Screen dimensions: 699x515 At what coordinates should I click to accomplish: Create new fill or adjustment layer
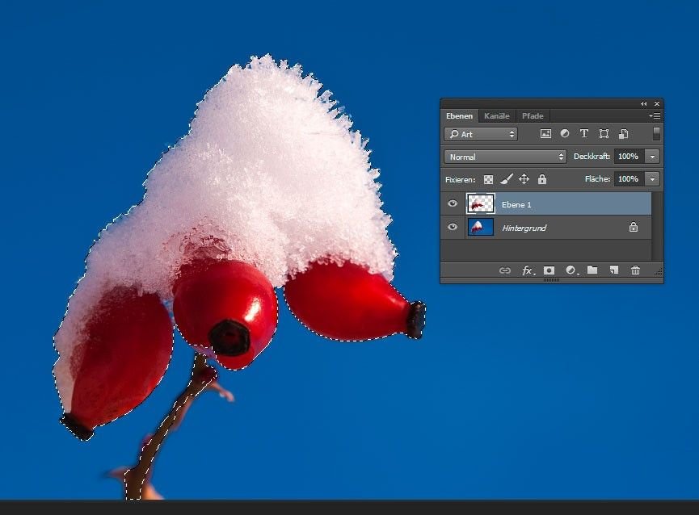(x=571, y=270)
